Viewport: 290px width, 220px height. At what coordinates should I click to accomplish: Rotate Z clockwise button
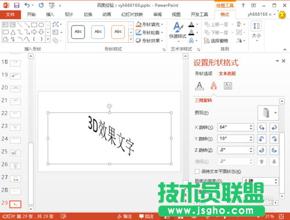tap(262, 150)
